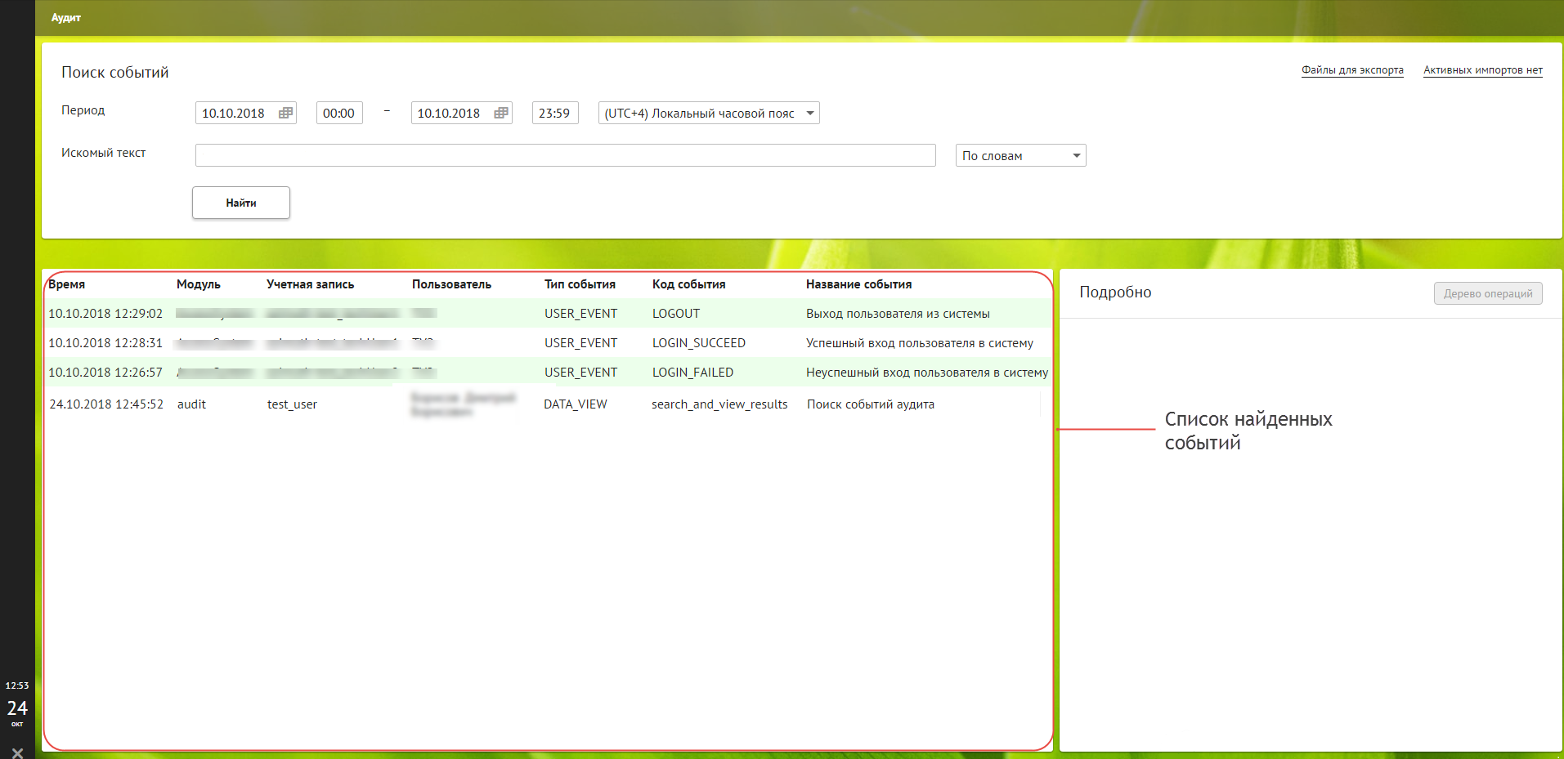Image resolution: width=1564 pixels, height=759 pixels.
Task: Click the date clock widget in sidebar
Action: pos(17,704)
